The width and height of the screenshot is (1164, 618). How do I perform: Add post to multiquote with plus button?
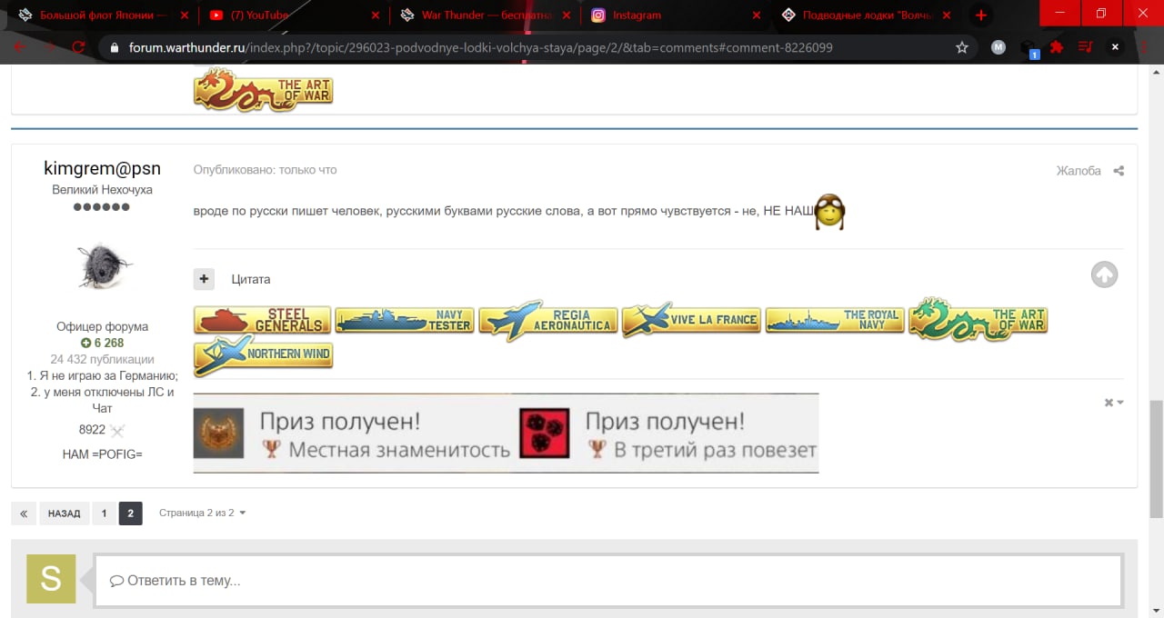[x=204, y=279]
